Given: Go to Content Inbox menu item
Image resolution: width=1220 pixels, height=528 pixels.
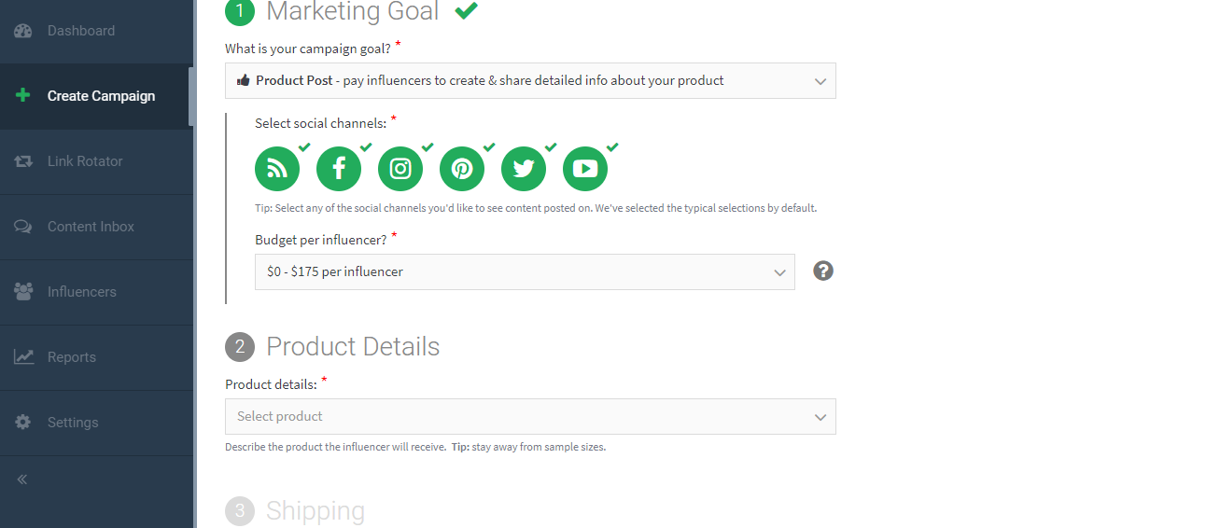Looking at the screenshot, I should [x=91, y=227].
